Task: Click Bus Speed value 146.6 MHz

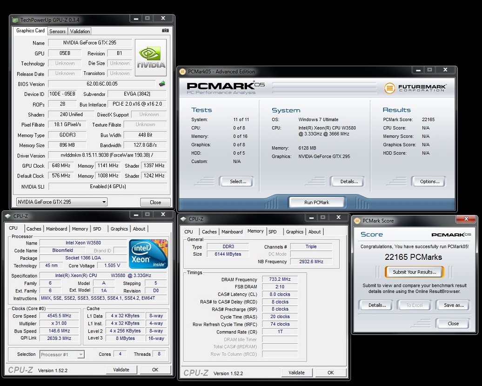Action: tap(59, 331)
